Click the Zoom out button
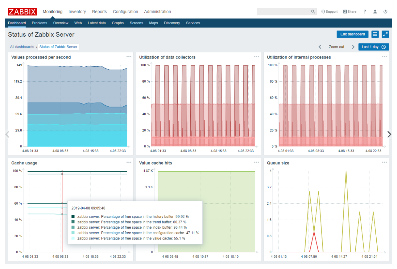The width and height of the screenshot is (397, 269). point(337,47)
